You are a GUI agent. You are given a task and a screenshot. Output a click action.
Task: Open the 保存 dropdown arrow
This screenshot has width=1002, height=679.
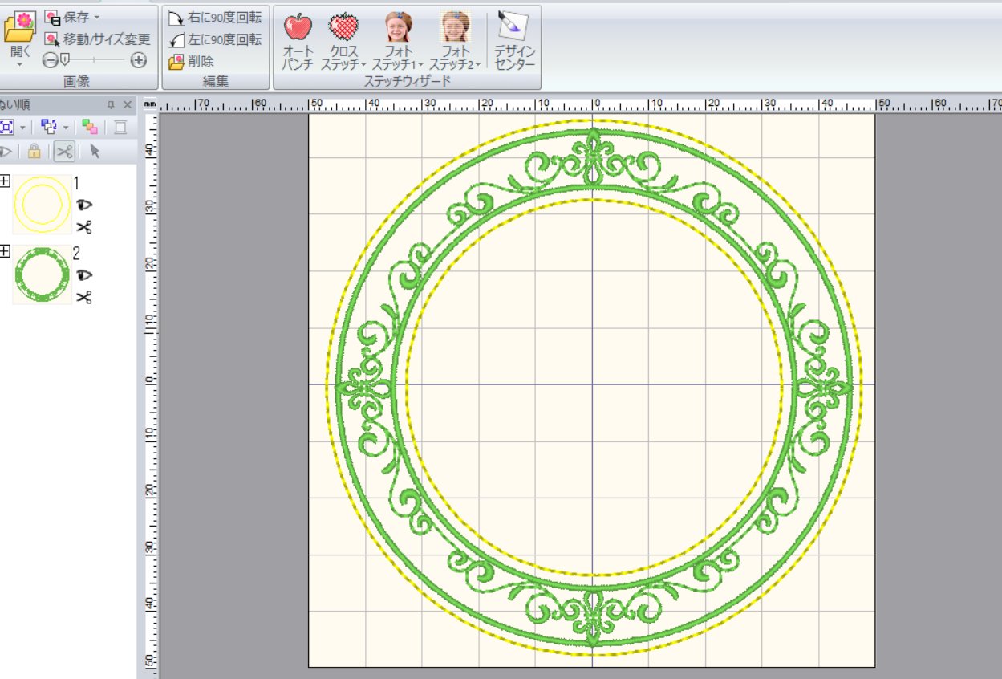tap(97, 17)
